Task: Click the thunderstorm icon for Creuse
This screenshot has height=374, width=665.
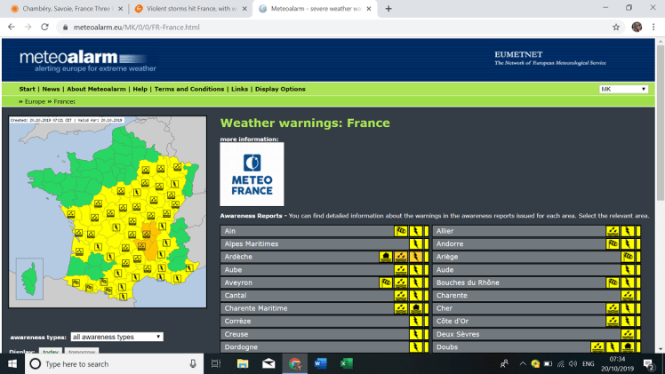Action: click(416, 334)
